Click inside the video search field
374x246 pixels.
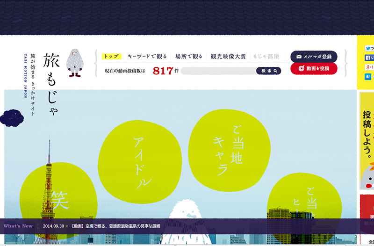(218, 71)
